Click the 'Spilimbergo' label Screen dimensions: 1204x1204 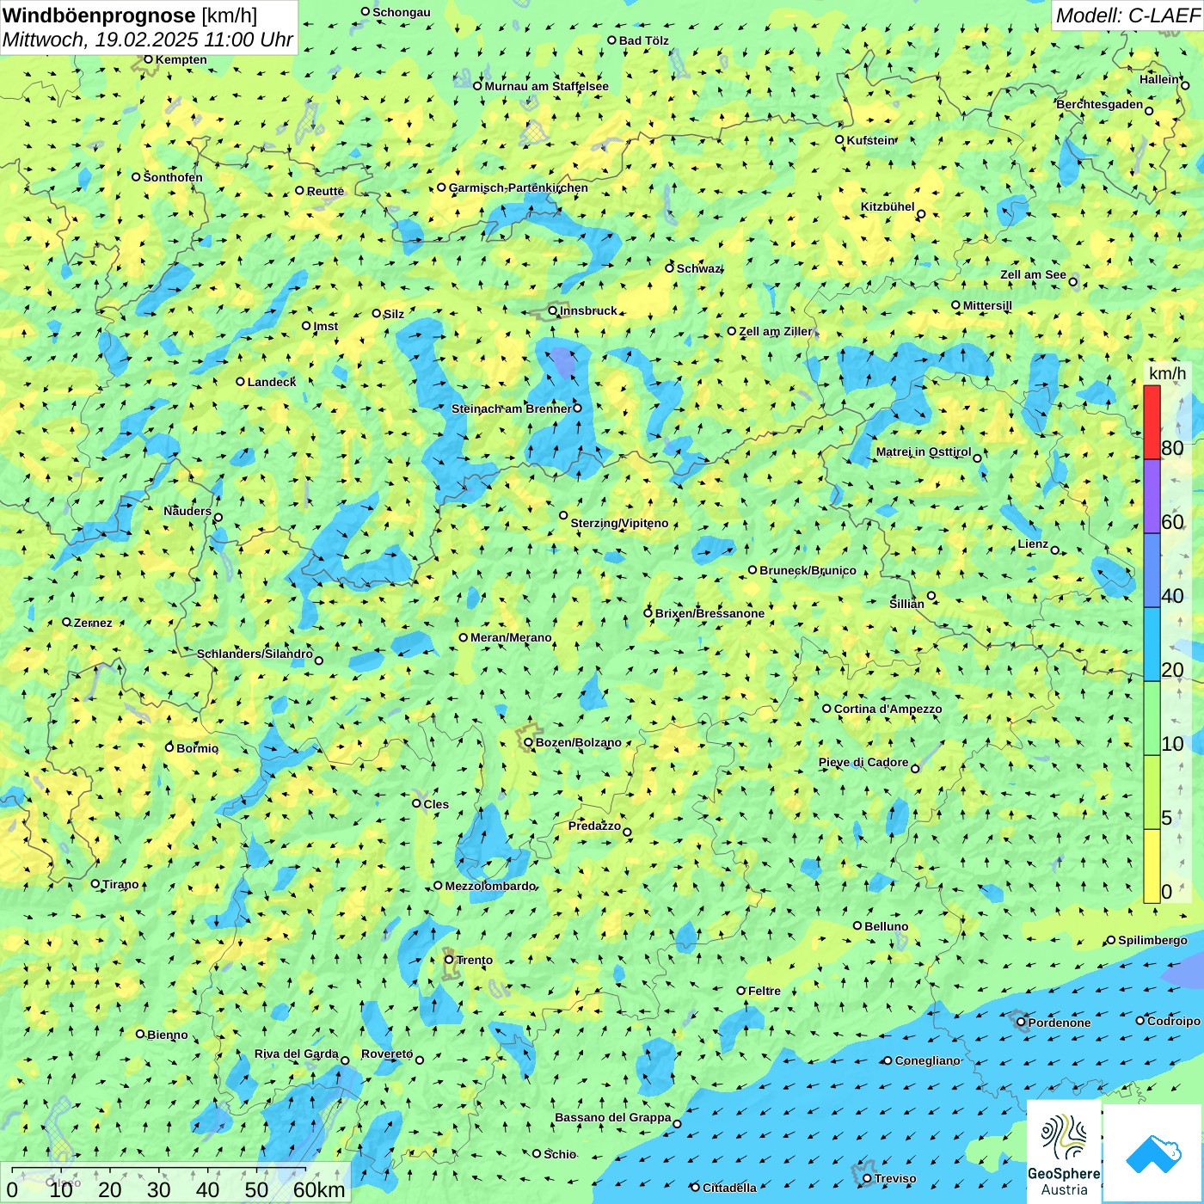(1152, 940)
